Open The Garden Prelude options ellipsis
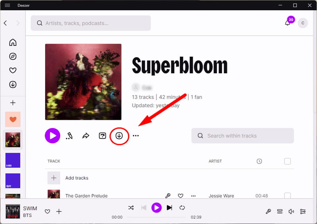The width and height of the screenshot is (317, 224). pos(193,196)
